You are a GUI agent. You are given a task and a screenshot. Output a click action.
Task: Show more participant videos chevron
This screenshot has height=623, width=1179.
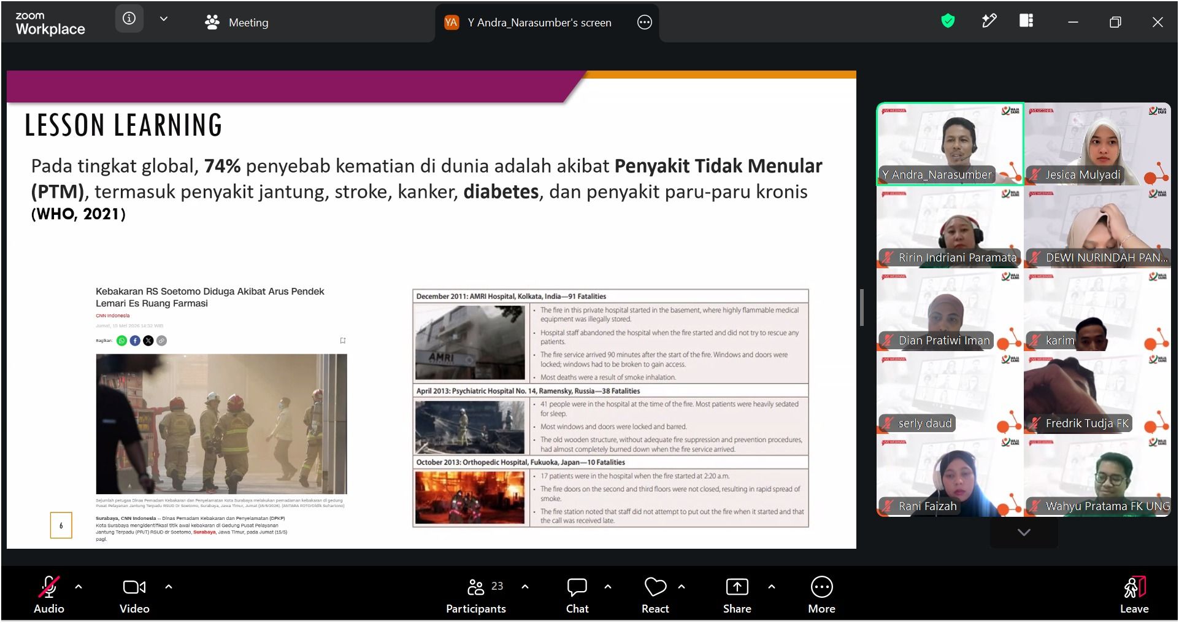(x=1024, y=532)
